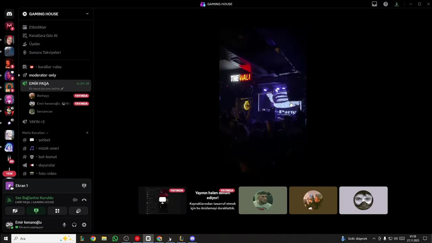Open bot-komut channel
Image resolution: width=432 pixels, height=243 pixels.
56,157
